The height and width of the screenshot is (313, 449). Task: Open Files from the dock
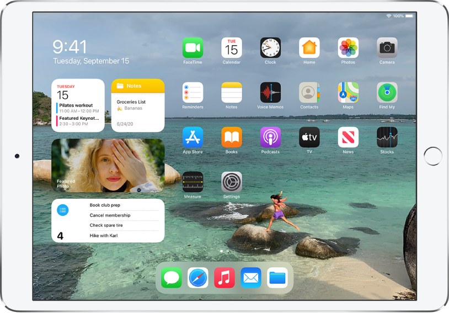click(x=277, y=278)
